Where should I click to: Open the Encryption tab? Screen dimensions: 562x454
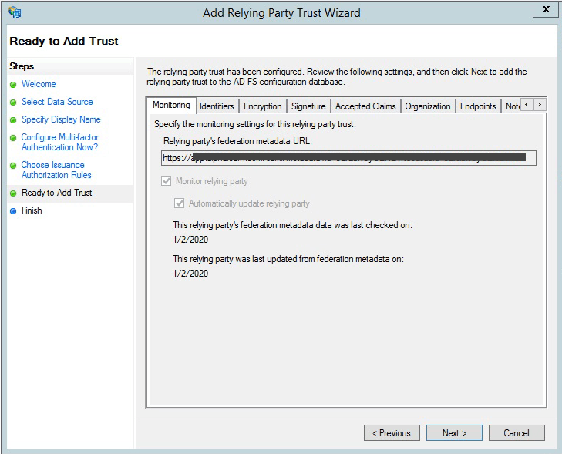[262, 106]
